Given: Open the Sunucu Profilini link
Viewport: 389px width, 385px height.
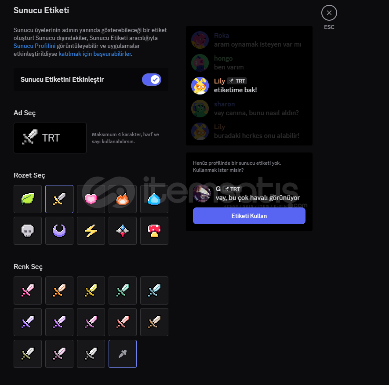Looking at the screenshot, I should [x=34, y=46].
